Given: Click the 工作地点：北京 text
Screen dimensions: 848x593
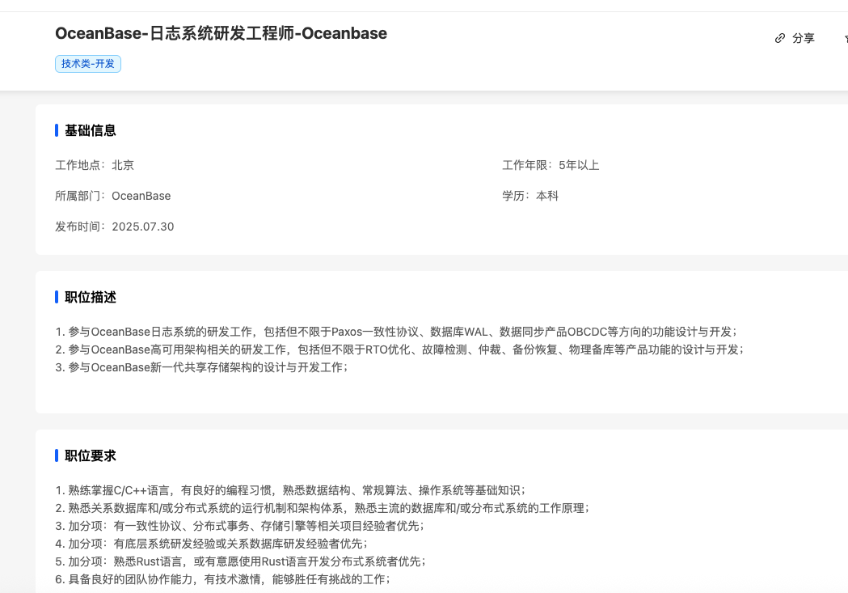Looking at the screenshot, I should [x=95, y=165].
